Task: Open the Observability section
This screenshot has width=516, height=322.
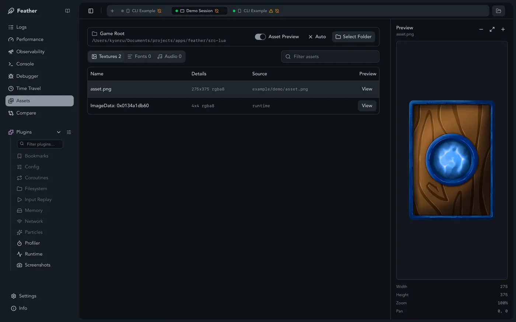Action: pyautogui.click(x=39, y=52)
